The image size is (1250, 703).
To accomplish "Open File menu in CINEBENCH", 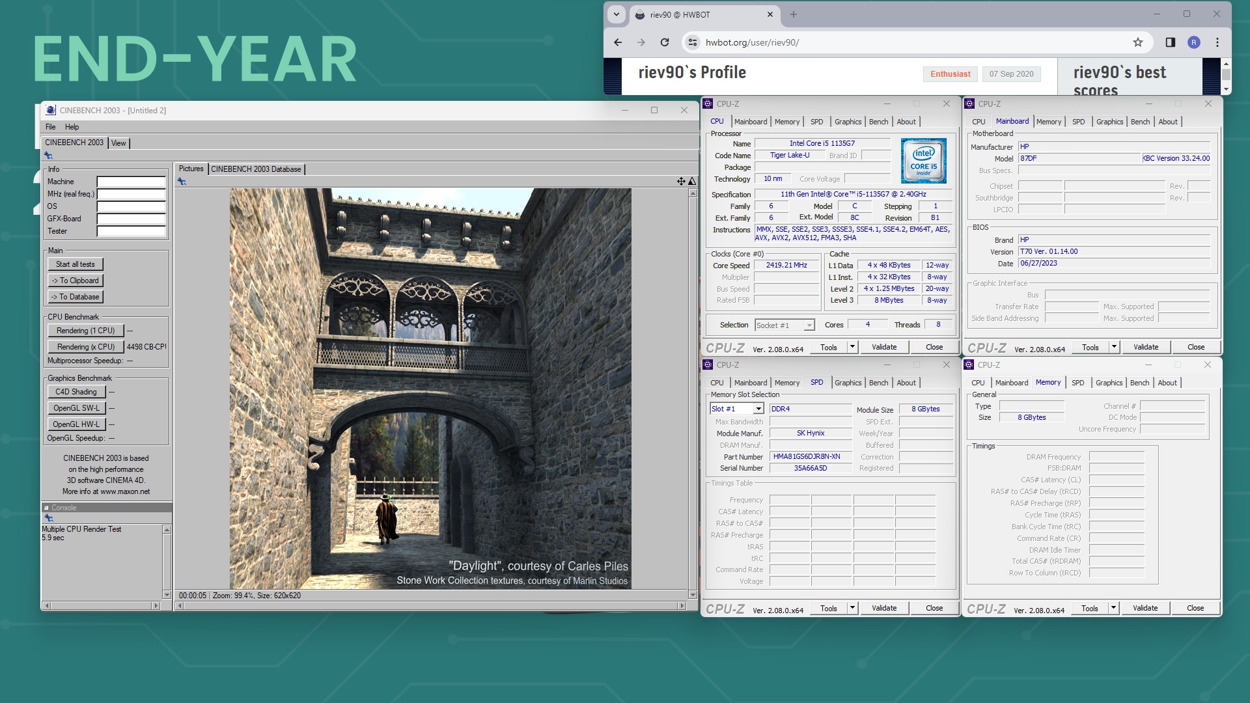I will click(50, 127).
